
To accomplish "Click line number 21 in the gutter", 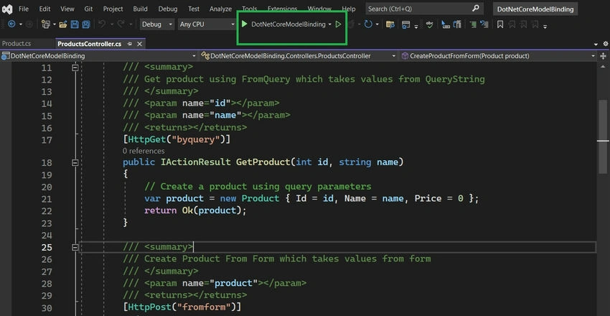I will coord(47,199).
